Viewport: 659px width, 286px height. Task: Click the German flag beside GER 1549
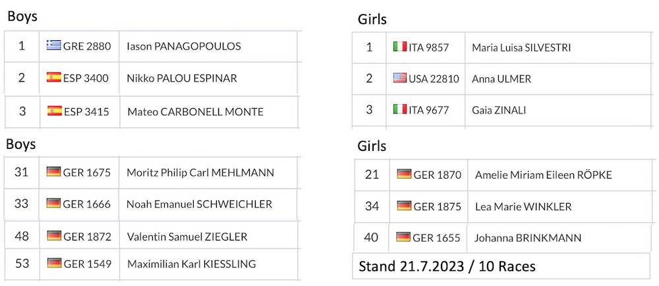click(x=54, y=264)
